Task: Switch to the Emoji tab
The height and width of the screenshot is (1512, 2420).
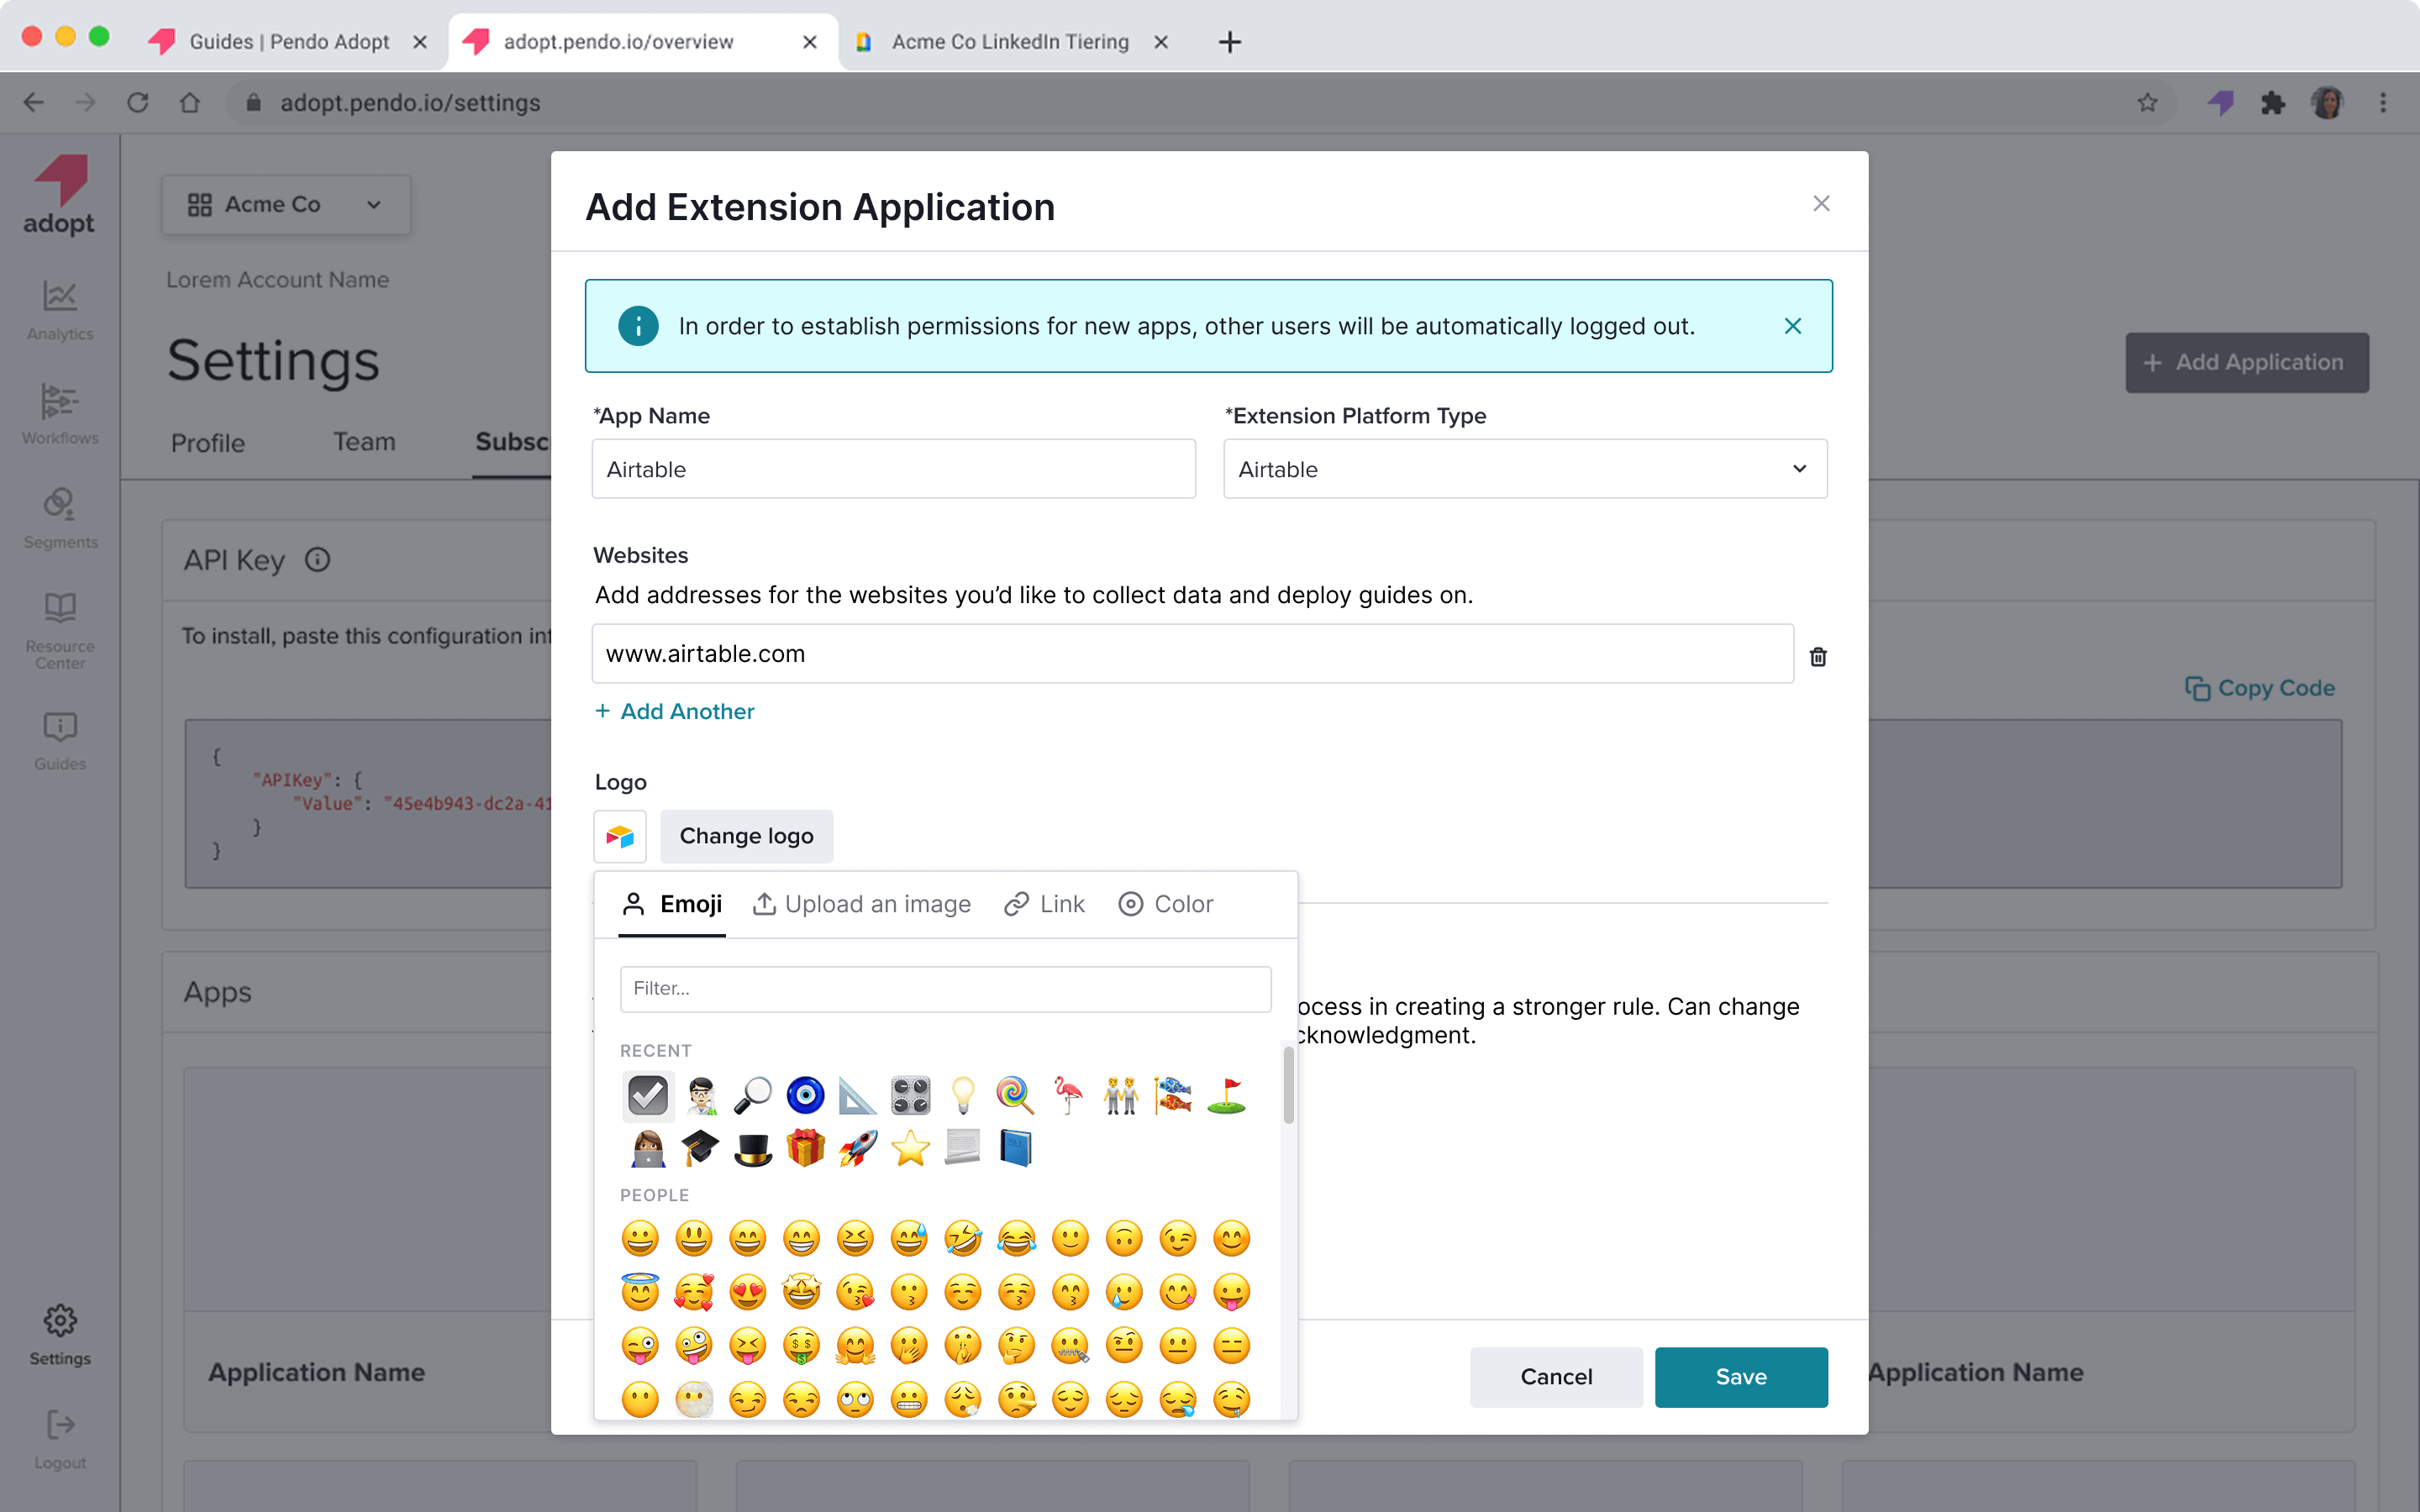Action: [x=672, y=904]
